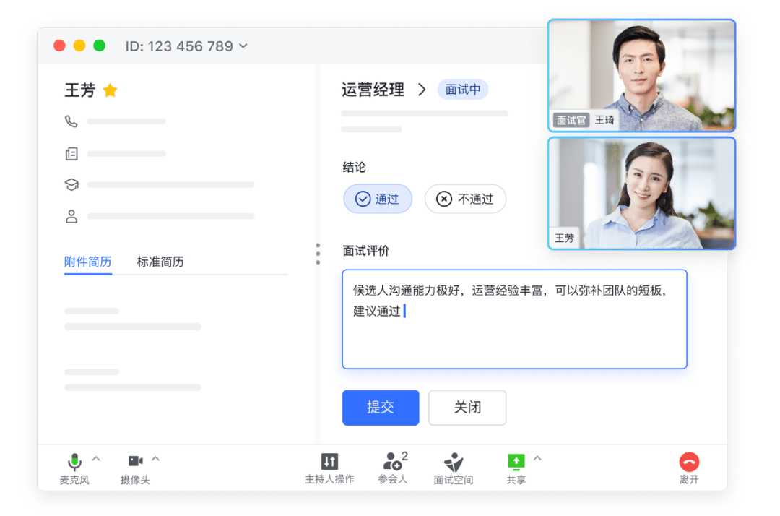Click the 结论 heading

(x=354, y=167)
